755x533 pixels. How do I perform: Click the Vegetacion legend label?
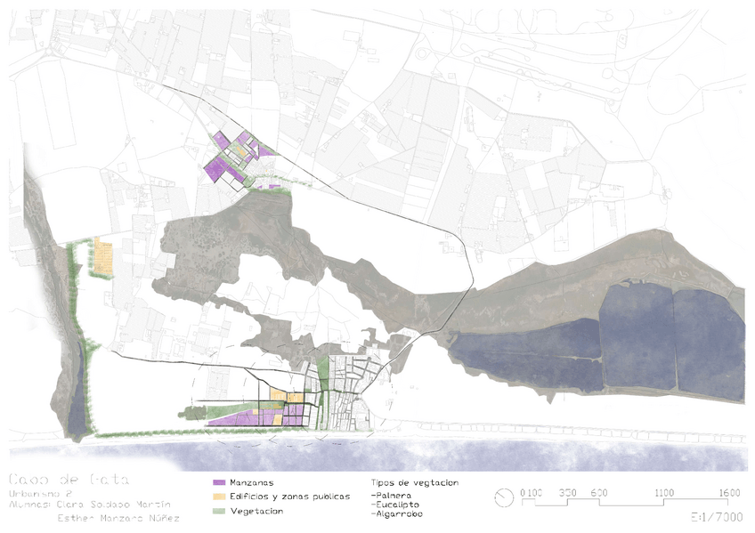[x=256, y=511]
